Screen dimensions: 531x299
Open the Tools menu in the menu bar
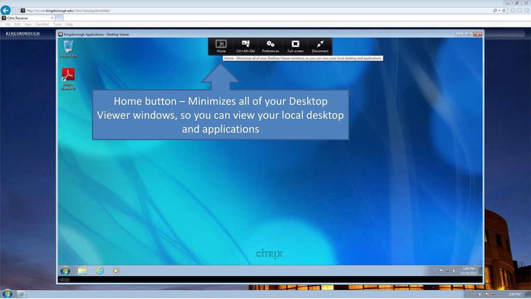(57, 24)
